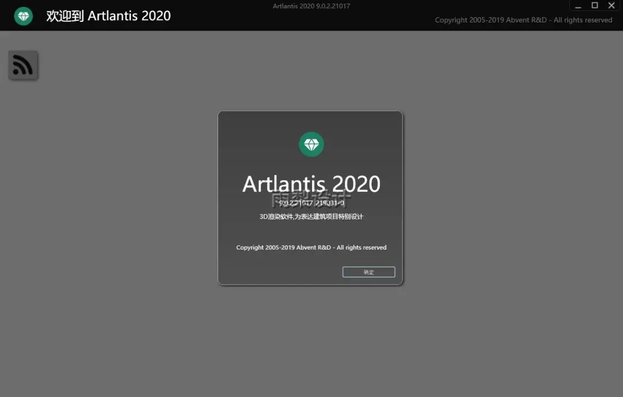This screenshot has width=623, height=397.
Task: Maximize the Artlantis window
Action: tap(595, 6)
